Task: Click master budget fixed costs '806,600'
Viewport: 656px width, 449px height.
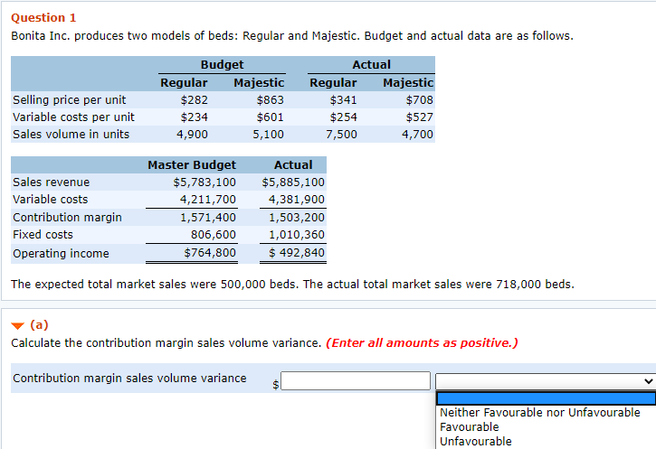Action: point(214,235)
